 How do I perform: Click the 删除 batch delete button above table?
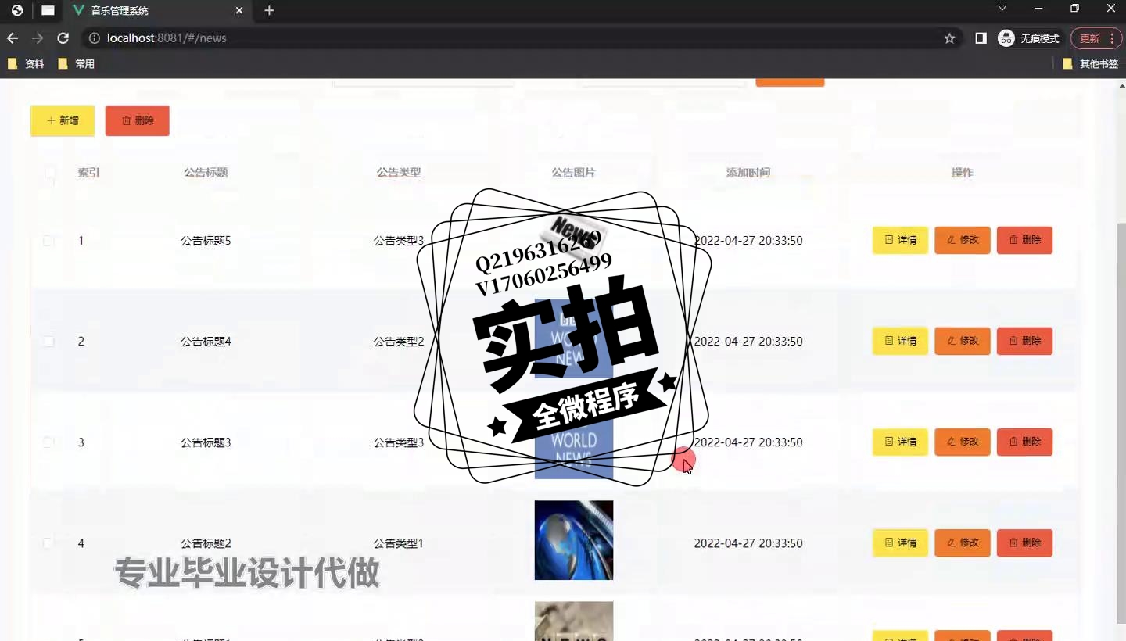pyautogui.click(x=138, y=120)
